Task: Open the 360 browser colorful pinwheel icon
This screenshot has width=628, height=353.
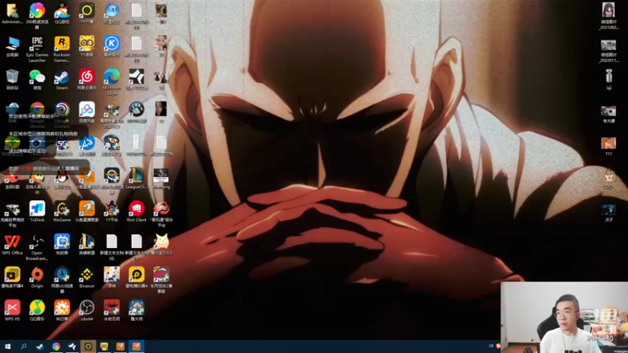Action: pos(37,16)
